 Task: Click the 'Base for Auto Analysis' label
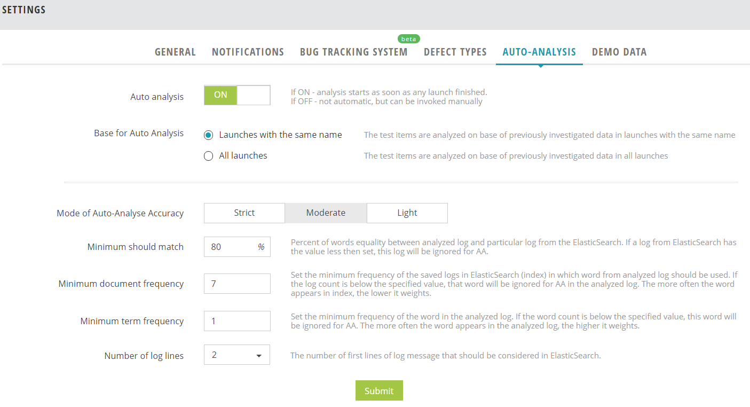139,133
